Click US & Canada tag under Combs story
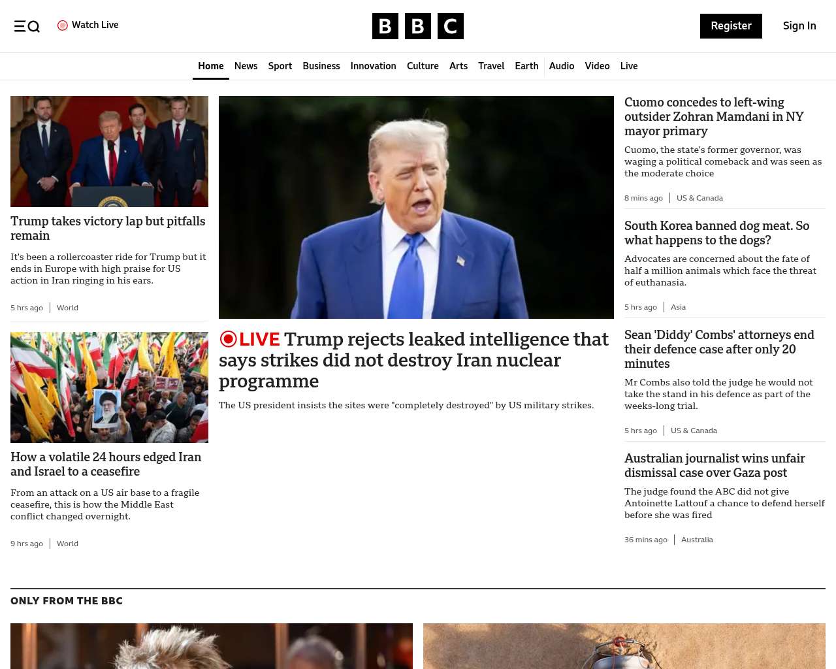This screenshot has height=669, width=836. pyautogui.click(x=694, y=431)
